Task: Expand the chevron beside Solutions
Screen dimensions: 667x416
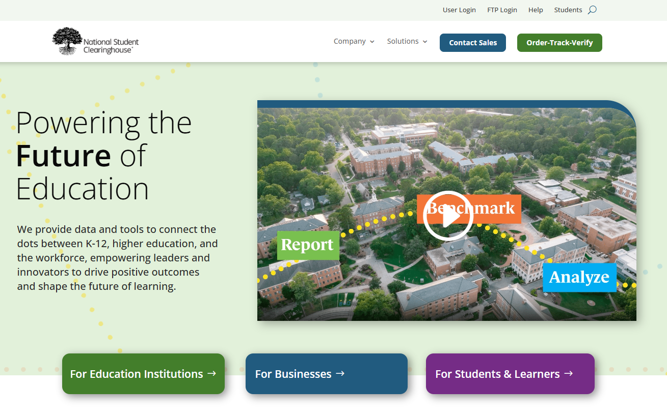Action: click(425, 42)
